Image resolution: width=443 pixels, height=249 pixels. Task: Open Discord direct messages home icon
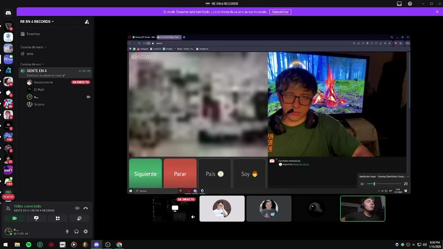8,13
